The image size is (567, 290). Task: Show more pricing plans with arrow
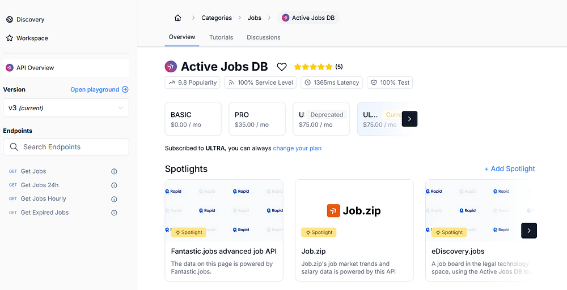click(409, 119)
